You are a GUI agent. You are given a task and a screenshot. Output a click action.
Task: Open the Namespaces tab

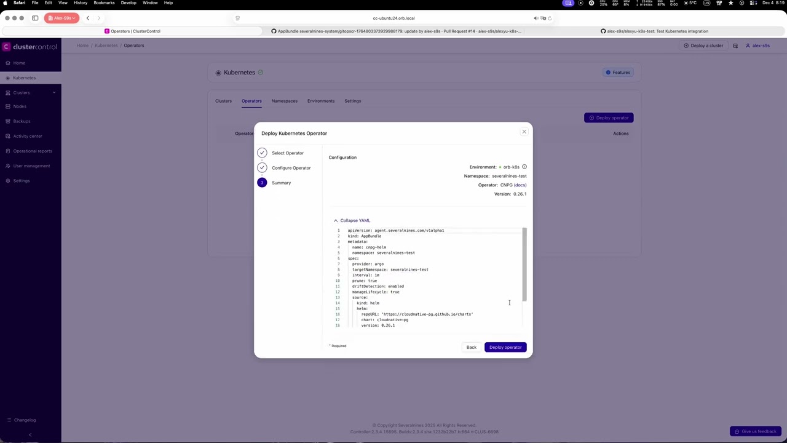tap(284, 101)
